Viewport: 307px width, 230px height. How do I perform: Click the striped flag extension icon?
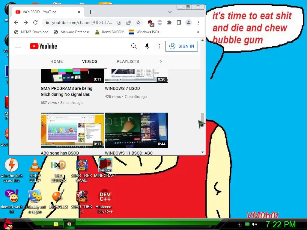[160, 22]
